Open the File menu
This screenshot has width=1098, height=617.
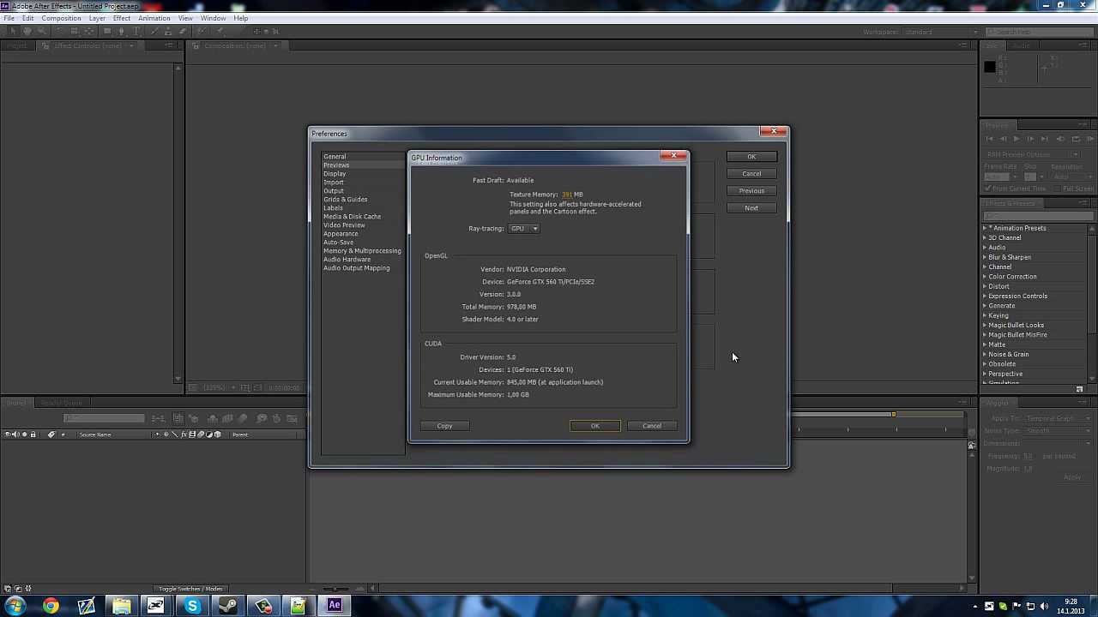tap(9, 18)
